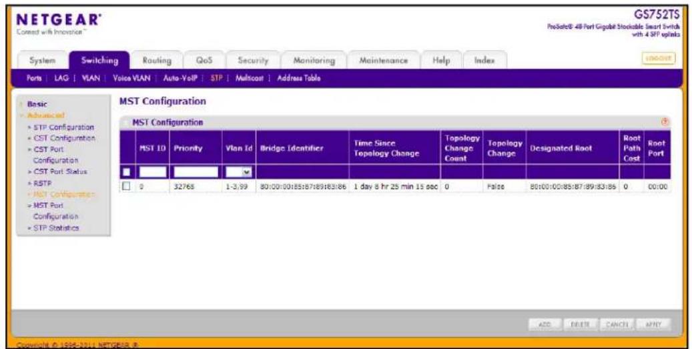Click the Topology Change Count column header
This screenshot has height=349, width=692.
coord(462,148)
